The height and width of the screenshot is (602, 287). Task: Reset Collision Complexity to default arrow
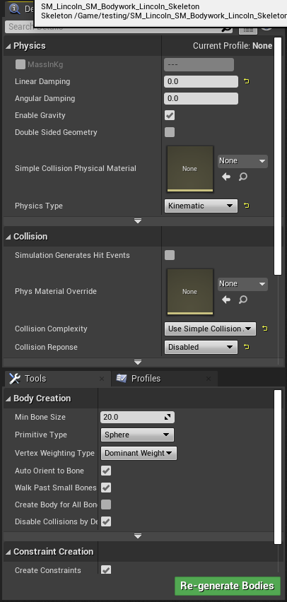264,329
